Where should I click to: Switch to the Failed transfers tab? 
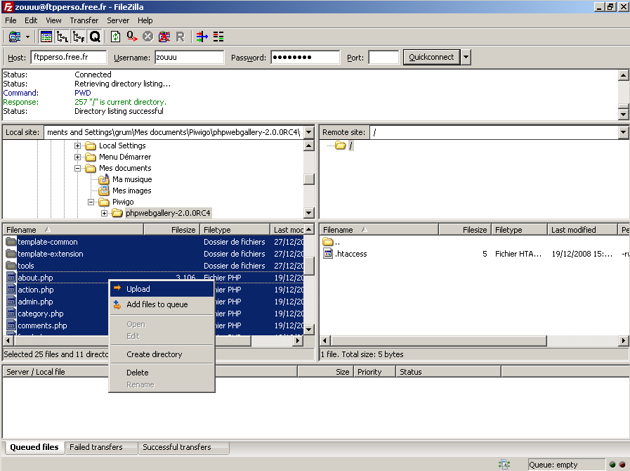tap(101, 447)
